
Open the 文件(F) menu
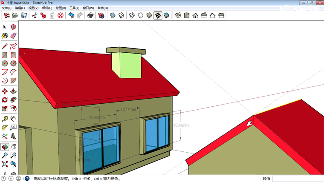click(6, 8)
